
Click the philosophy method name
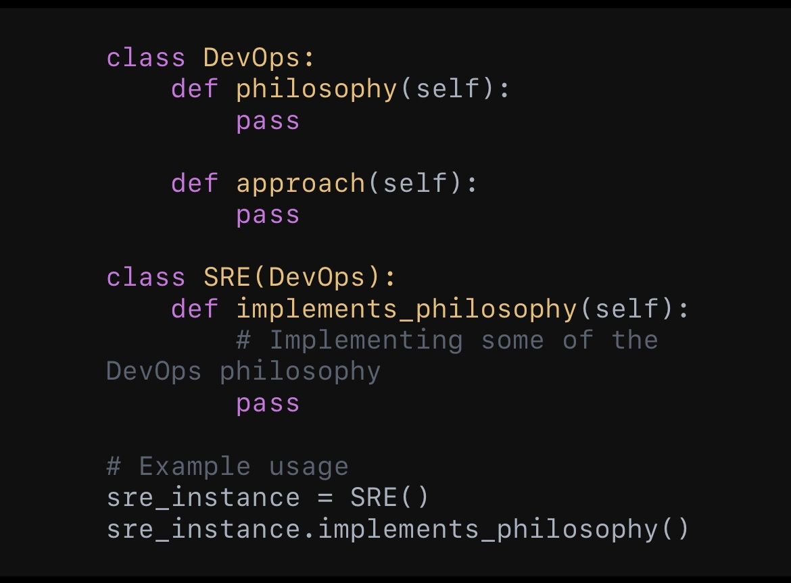(x=317, y=90)
